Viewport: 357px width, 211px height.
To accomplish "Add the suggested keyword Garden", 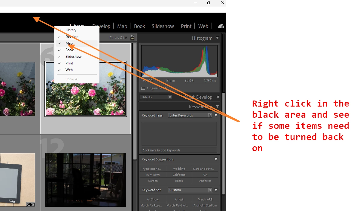I will [153, 181].
